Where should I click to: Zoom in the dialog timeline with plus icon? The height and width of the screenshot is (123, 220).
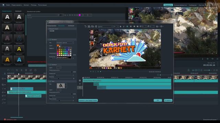pos(172,75)
